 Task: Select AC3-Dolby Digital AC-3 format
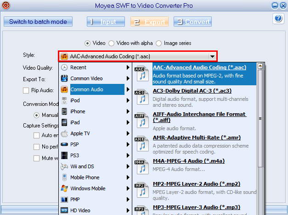pyautogui.click(x=192, y=91)
